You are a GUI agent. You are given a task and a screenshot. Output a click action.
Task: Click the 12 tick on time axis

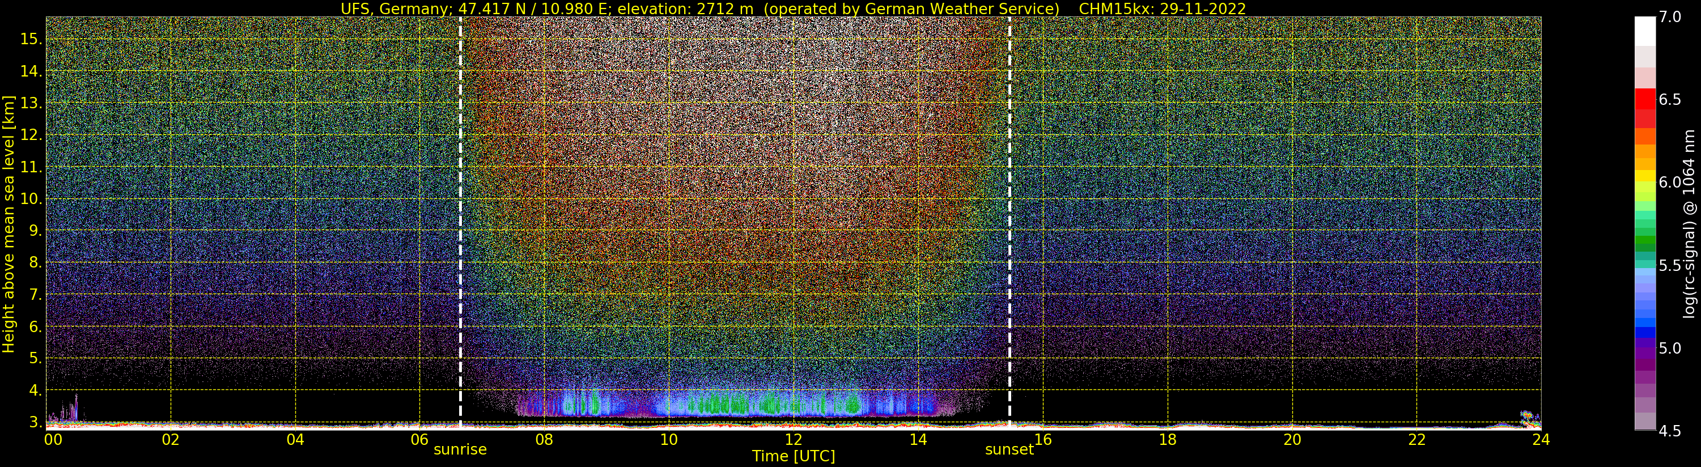[794, 439]
